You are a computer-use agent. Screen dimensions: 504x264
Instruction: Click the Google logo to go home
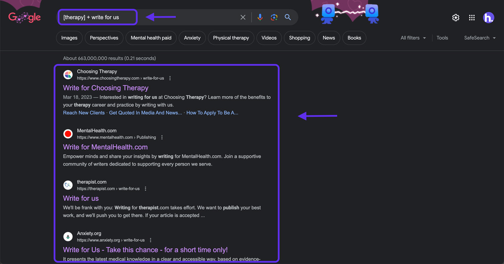coord(24,17)
